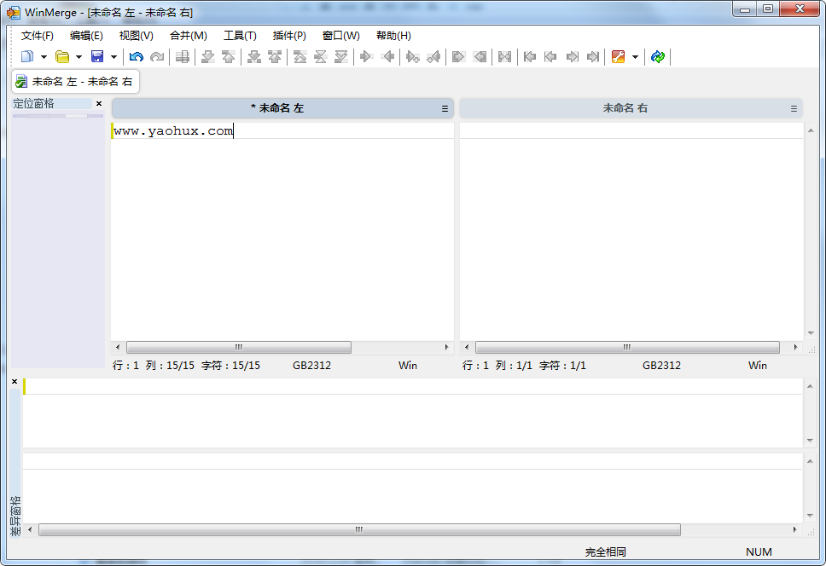Click the left pane header menu icon

click(445, 109)
